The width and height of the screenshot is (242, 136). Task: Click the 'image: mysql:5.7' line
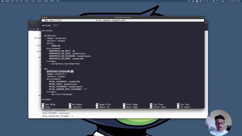tap(56, 74)
